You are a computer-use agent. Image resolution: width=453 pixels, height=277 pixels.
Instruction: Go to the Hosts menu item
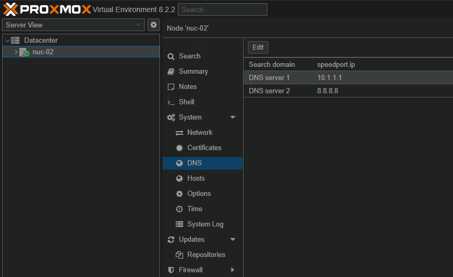click(x=196, y=179)
